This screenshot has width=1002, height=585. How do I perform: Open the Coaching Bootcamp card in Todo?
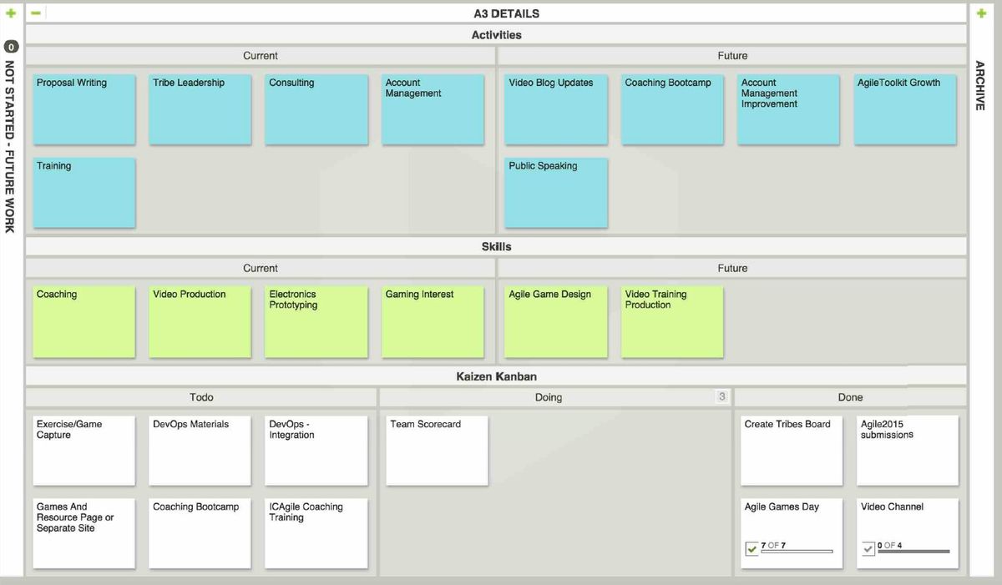click(200, 533)
